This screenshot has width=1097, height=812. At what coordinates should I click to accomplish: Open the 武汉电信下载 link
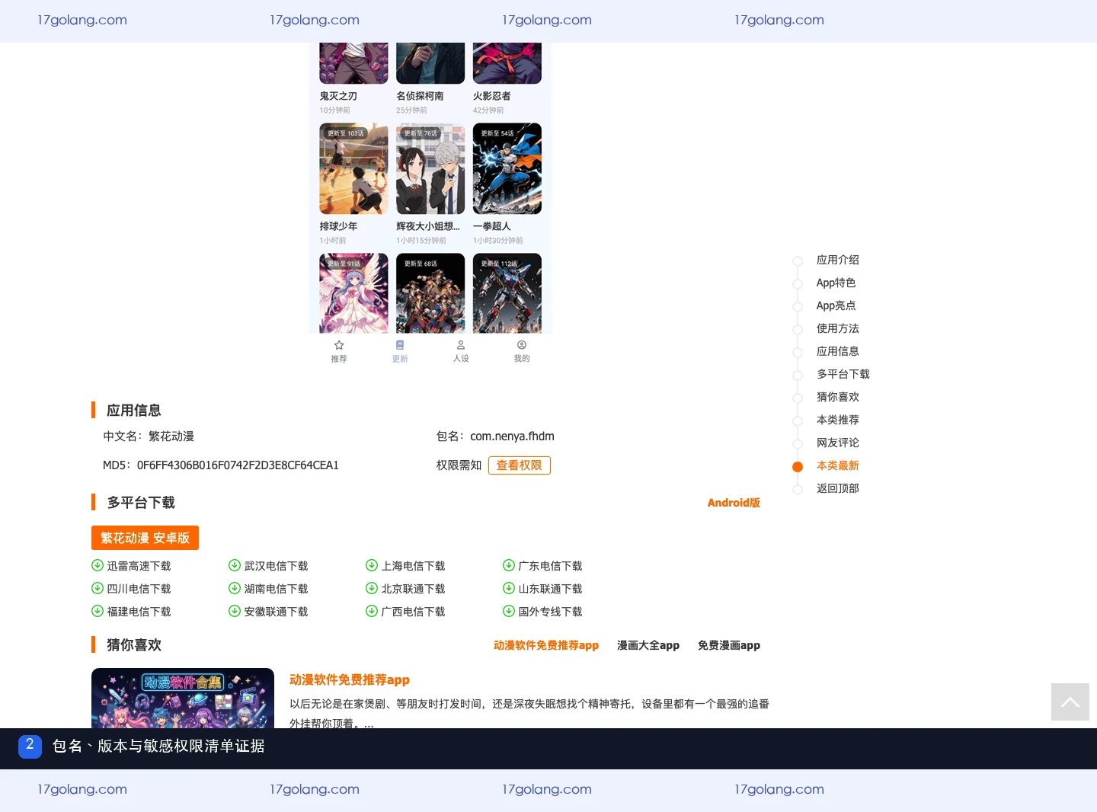coord(276,566)
